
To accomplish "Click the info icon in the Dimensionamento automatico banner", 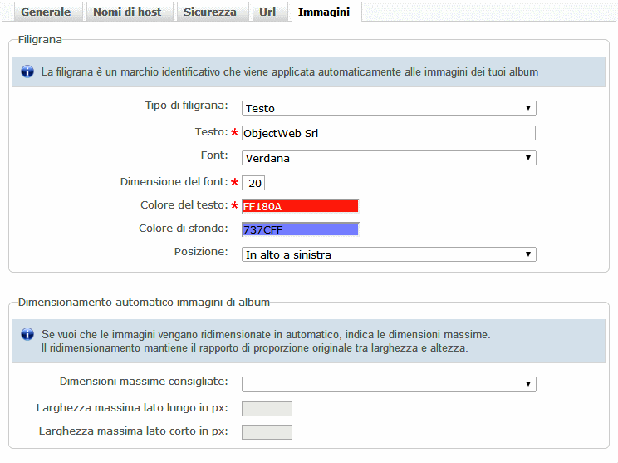I will point(27,334).
